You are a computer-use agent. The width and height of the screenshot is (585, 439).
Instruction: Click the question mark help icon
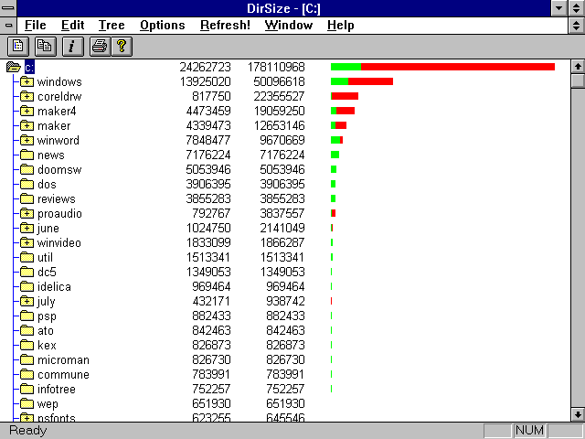(x=121, y=45)
